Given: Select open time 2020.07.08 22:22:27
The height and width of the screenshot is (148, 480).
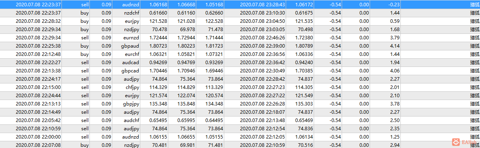Looking at the screenshot, I should 38,63.
